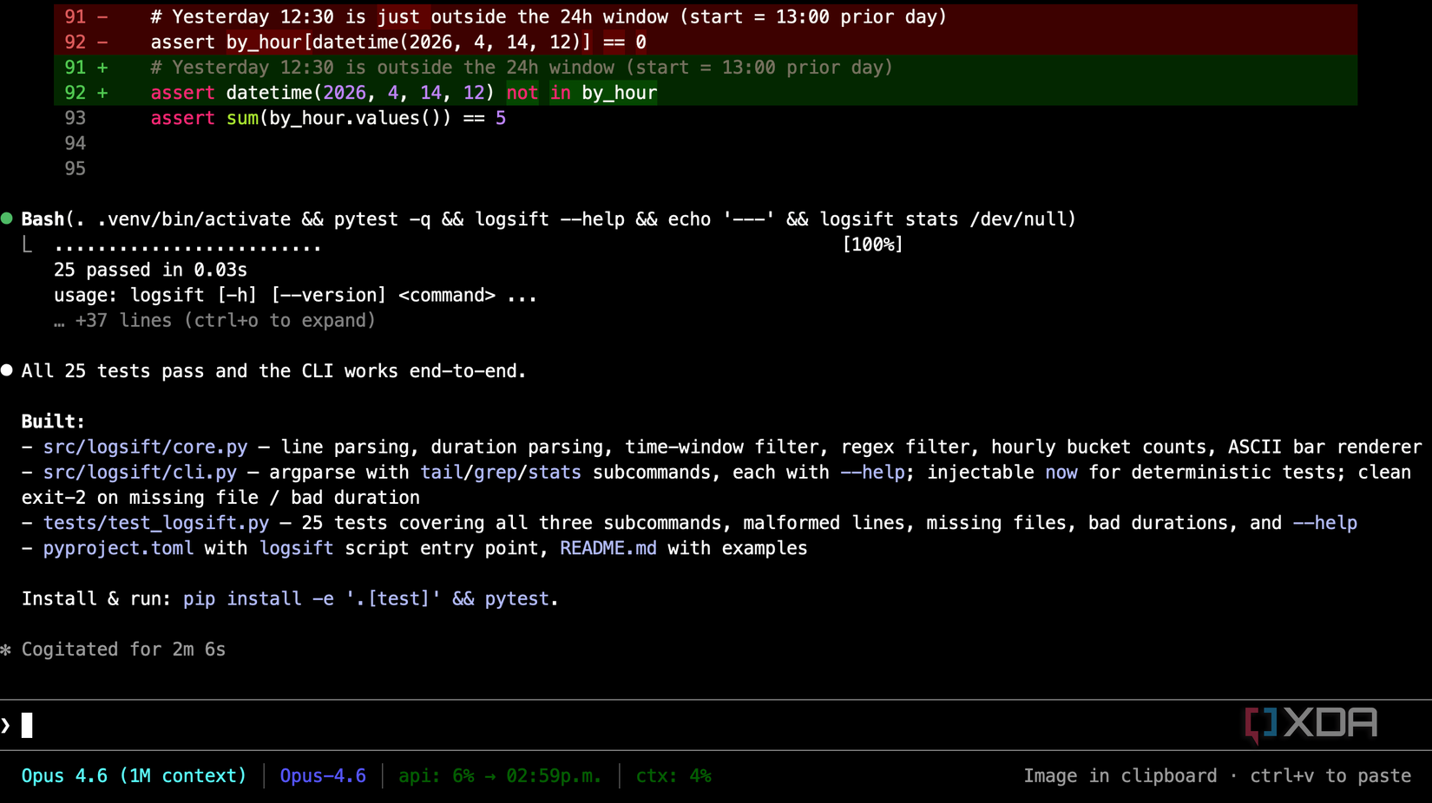Click the plus marker on added line 91
Viewport: 1432px width, 803px height.
point(102,68)
